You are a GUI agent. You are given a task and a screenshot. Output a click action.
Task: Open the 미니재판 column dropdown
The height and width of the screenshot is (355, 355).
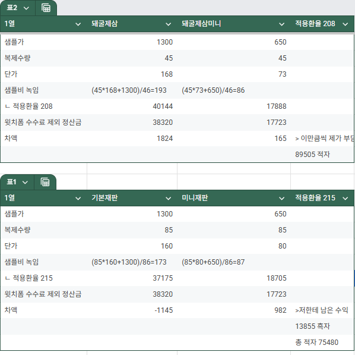[x=281, y=199]
